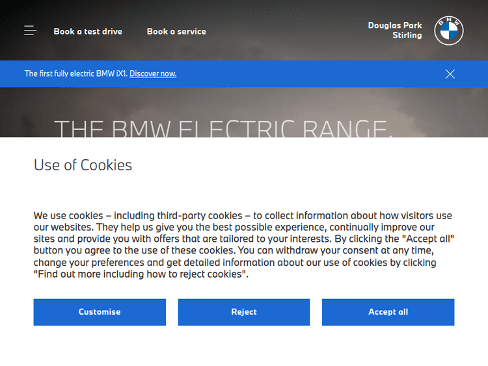Viewport: 488px width, 366px height.
Task: Click the Use of Cookies heading
Action: [x=83, y=165]
